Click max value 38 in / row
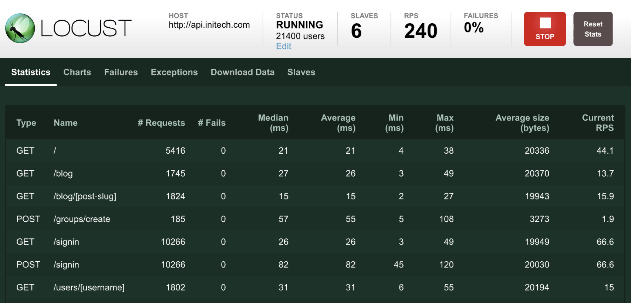Image resolution: width=631 pixels, height=303 pixels. coord(449,151)
